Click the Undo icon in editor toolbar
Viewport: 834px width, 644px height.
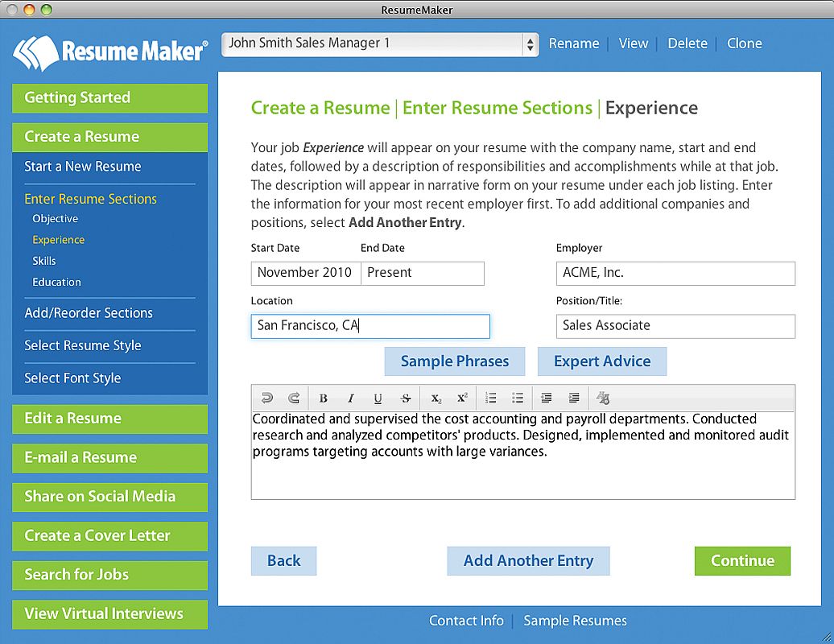tap(267, 398)
